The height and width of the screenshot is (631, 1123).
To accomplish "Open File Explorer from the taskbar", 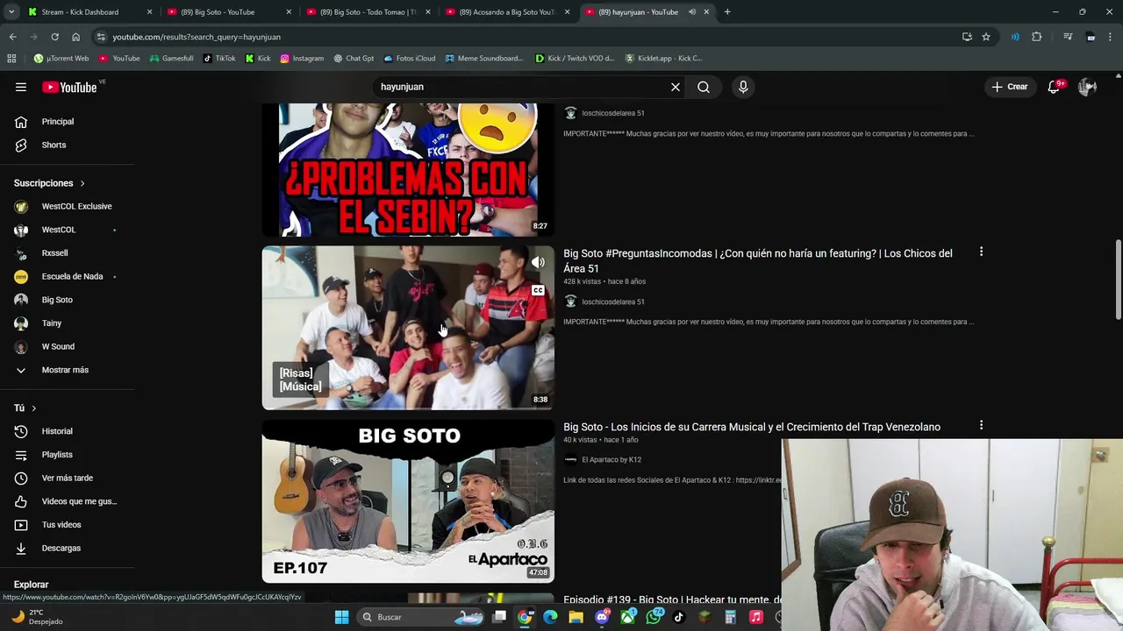I will pyautogui.click(x=576, y=617).
